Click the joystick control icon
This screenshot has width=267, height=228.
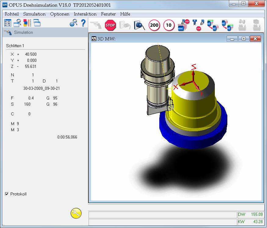tap(139, 25)
